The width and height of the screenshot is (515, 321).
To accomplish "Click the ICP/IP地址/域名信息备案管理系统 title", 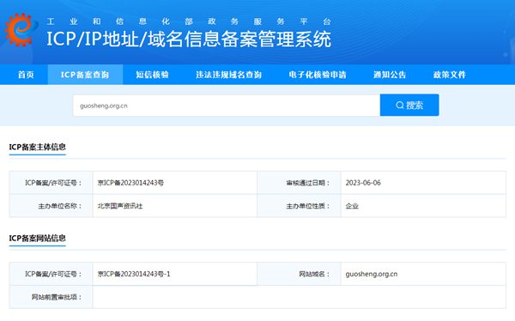I will [x=189, y=39].
